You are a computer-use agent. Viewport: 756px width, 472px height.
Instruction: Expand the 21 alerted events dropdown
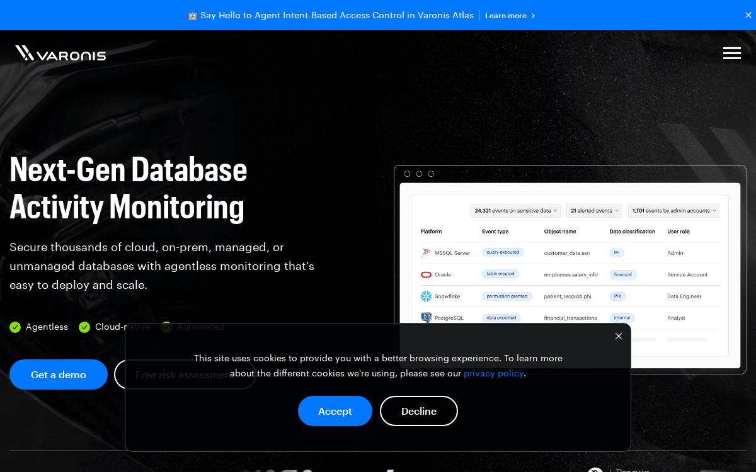click(x=595, y=211)
